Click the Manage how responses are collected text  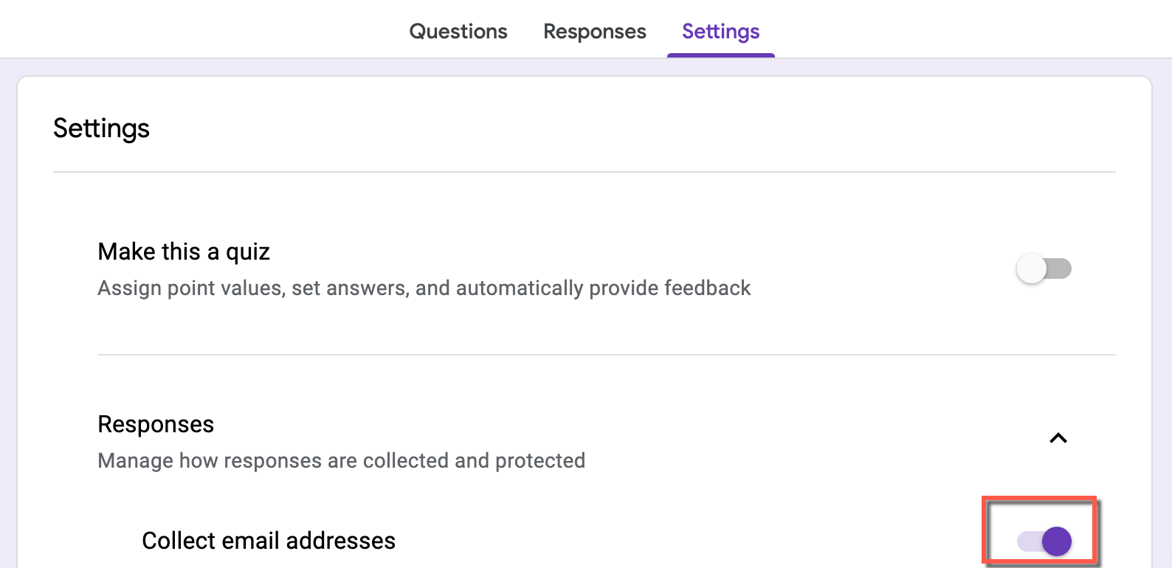pos(342,460)
